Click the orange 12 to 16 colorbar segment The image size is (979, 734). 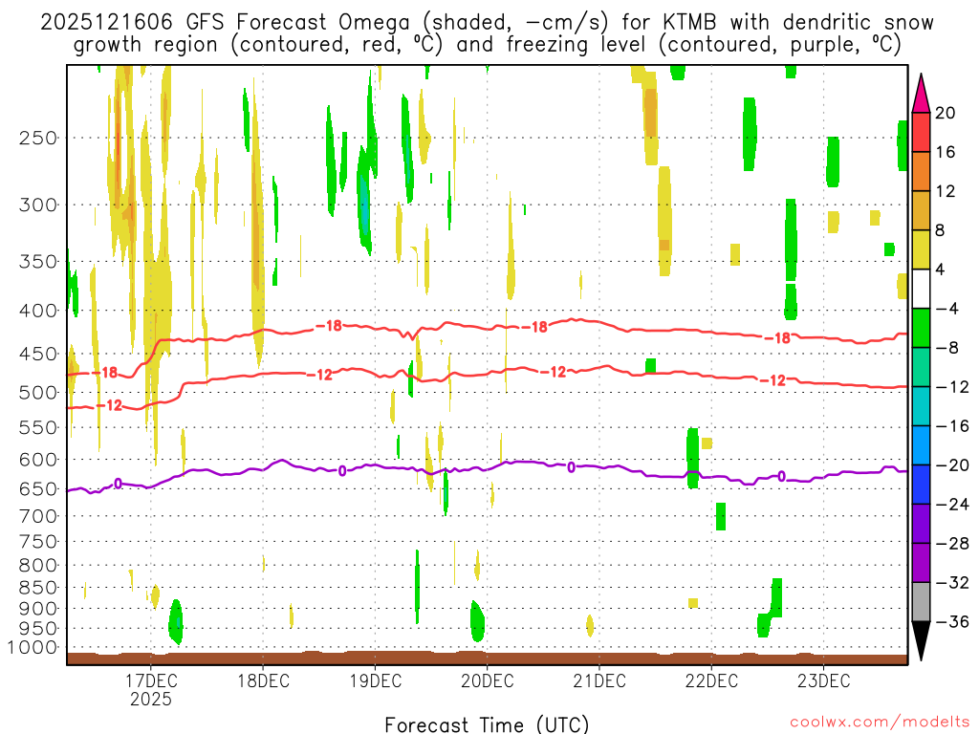[921, 172]
